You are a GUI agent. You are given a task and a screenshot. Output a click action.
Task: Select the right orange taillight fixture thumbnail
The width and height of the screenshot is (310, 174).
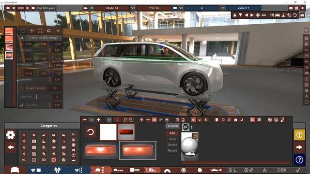pos(138,150)
